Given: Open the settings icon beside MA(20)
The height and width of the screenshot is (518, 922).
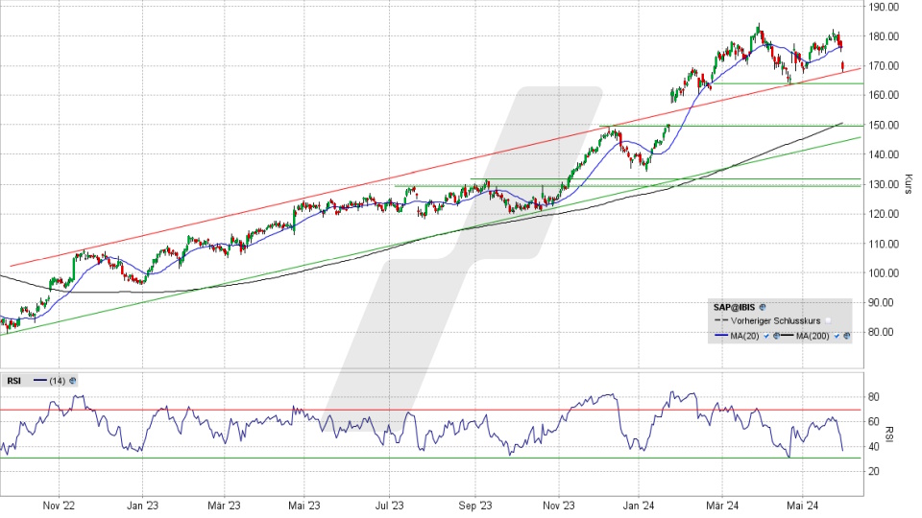Looking at the screenshot, I should [x=776, y=336].
